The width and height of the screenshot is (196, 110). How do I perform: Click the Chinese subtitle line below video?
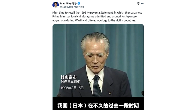click(x=98, y=106)
